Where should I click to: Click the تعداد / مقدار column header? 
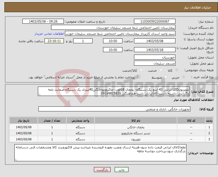[52, 120]
